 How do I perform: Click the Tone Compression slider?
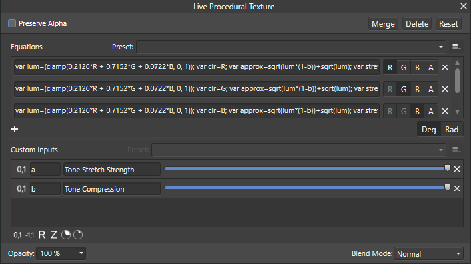coord(307,188)
